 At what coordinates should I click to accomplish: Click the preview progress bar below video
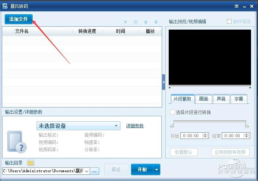210,86
